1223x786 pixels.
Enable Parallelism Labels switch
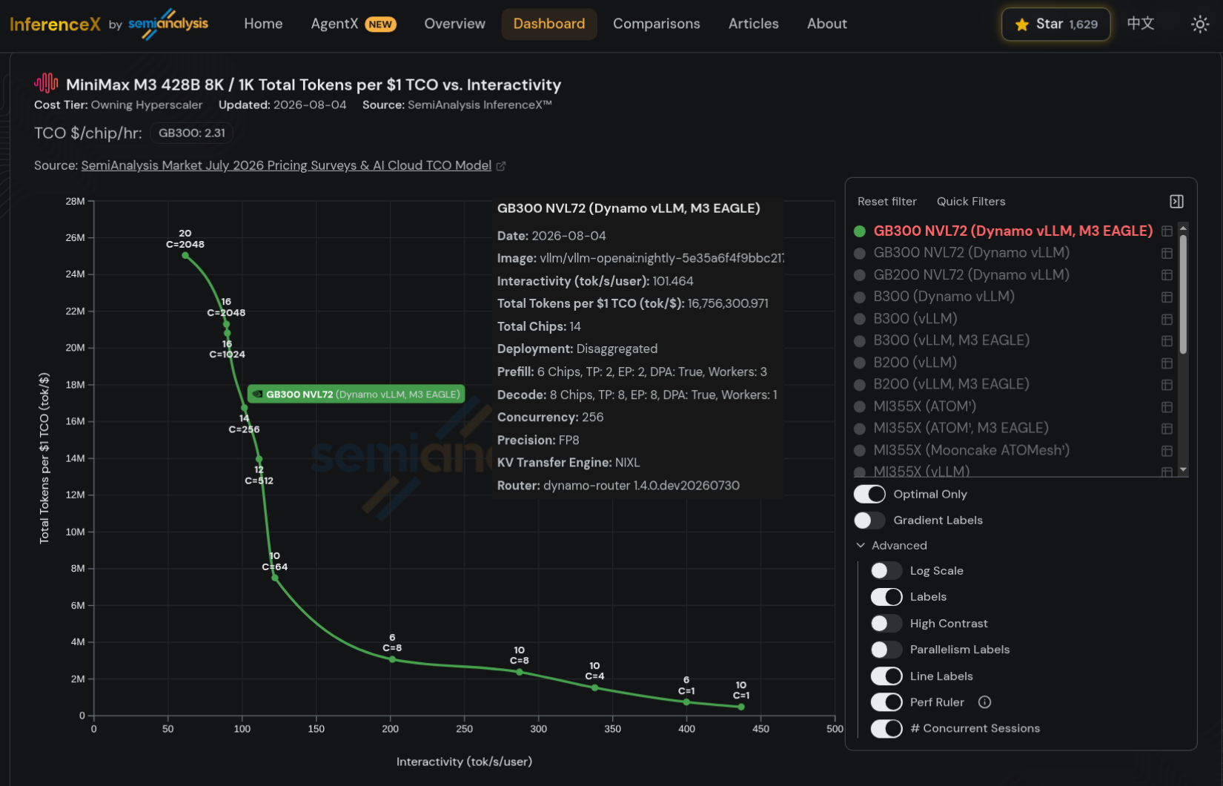coord(886,650)
